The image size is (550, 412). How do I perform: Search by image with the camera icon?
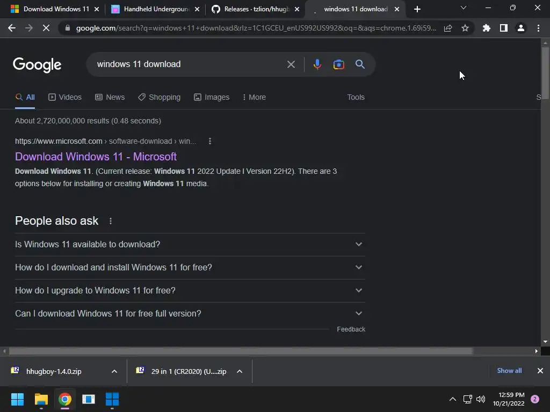click(338, 64)
